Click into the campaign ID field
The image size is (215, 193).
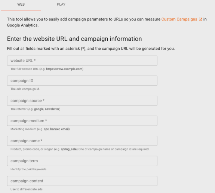(82, 81)
